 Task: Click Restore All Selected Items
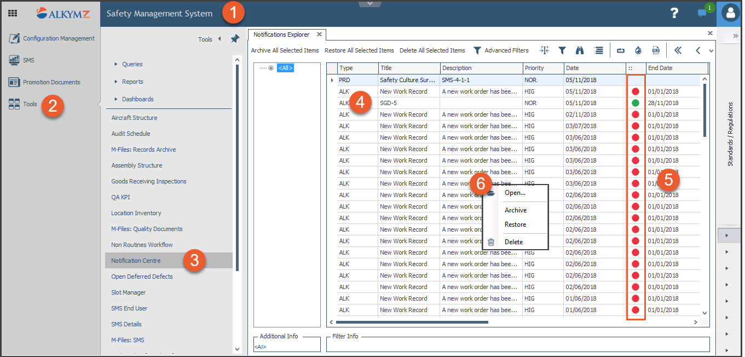(359, 50)
